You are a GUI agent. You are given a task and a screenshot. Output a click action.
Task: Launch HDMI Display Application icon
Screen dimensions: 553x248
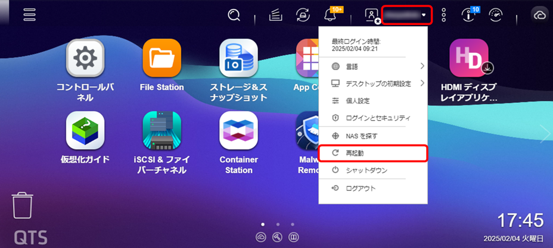tap(469, 58)
